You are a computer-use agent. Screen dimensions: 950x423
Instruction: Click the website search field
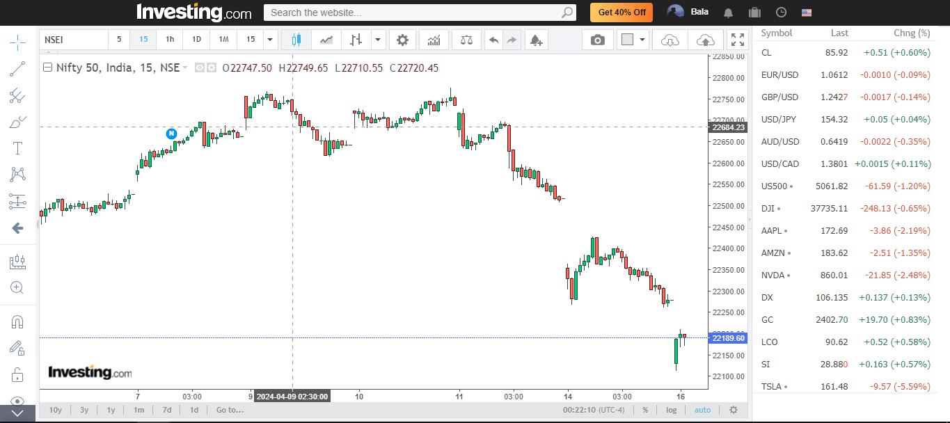[420, 13]
